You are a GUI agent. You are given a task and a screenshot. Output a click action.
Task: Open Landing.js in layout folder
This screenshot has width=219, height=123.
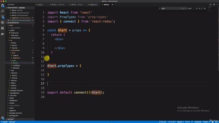click(16, 66)
